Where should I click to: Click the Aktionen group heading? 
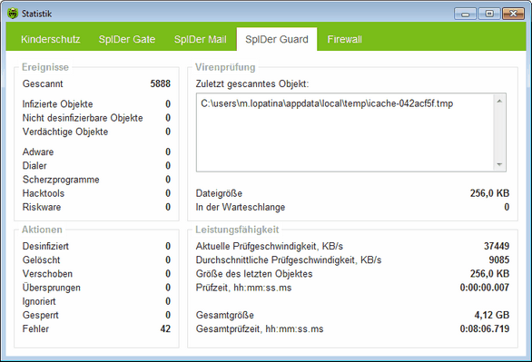42,230
